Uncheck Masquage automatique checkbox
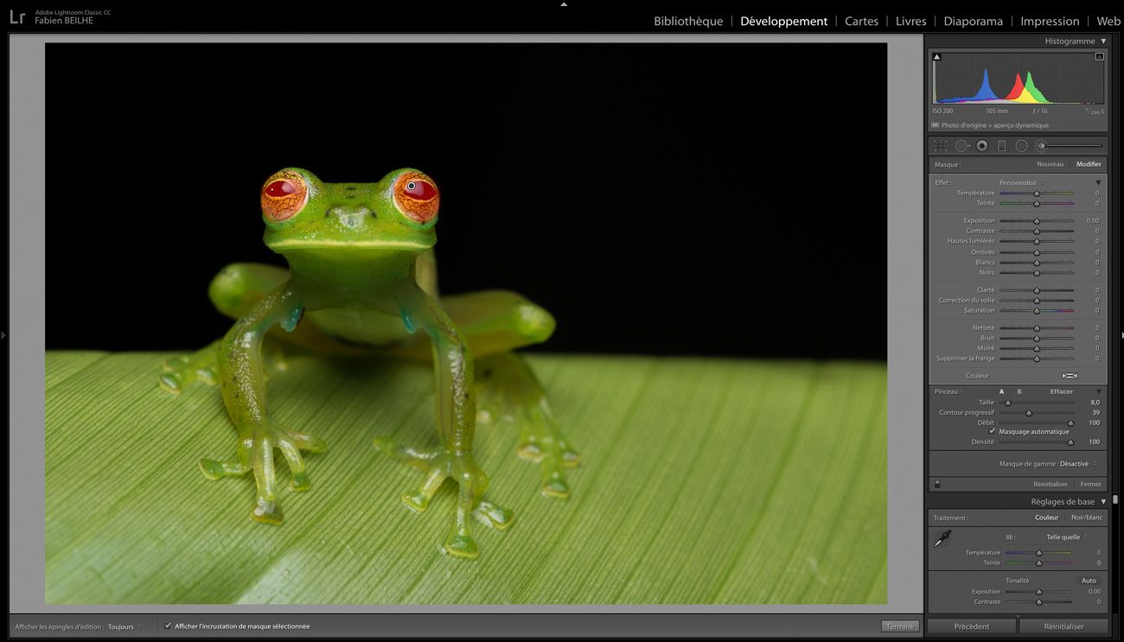This screenshot has height=642, width=1124. 993,431
